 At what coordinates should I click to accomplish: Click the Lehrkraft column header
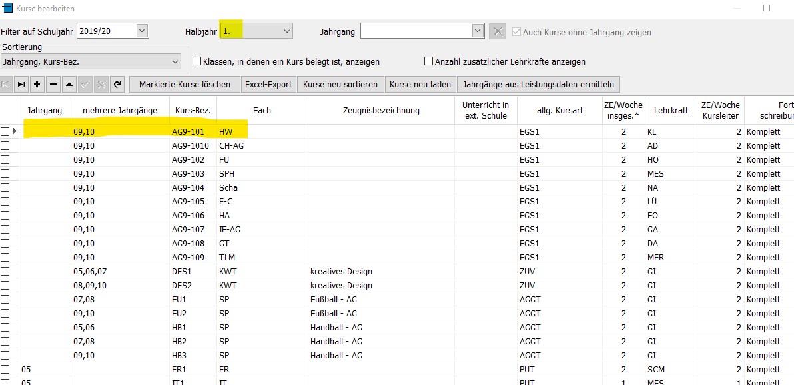[671, 110]
